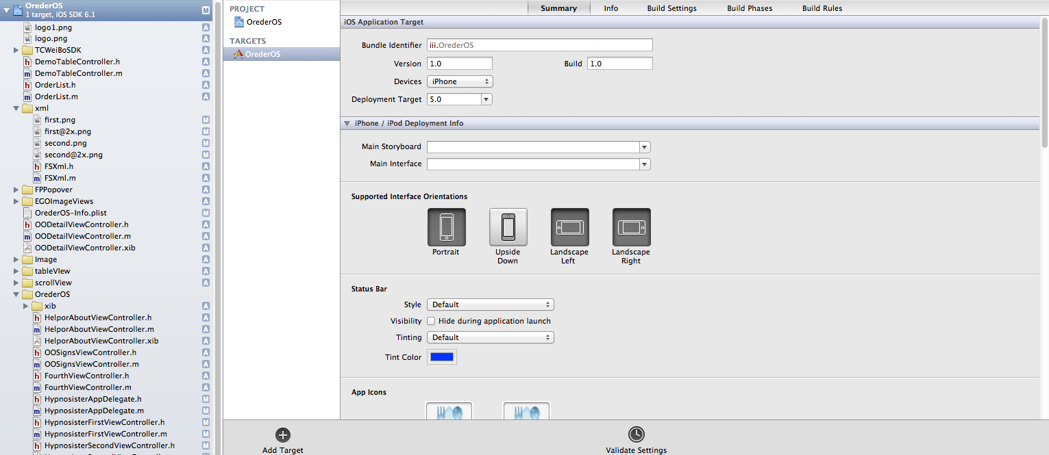
Task: Click the Bundle Identifier field
Action: [540, 45]
